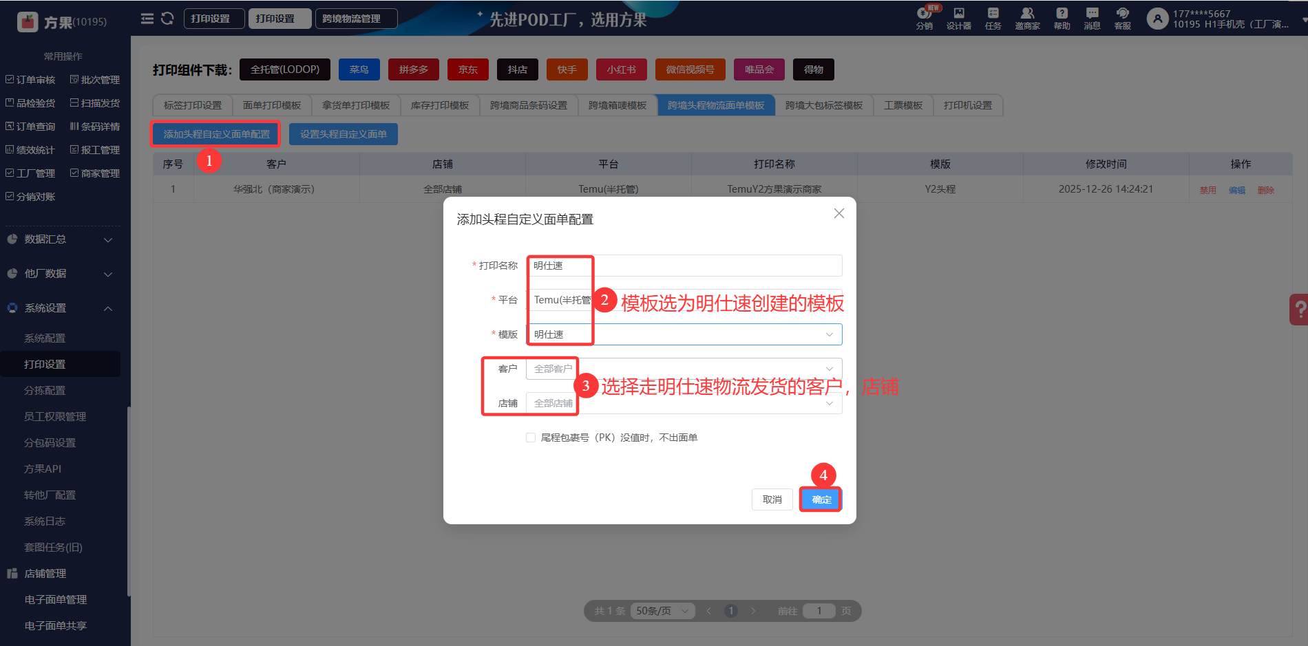Click the 前往 page number input
Screen dimensions: 1308x646
[819, 611]
